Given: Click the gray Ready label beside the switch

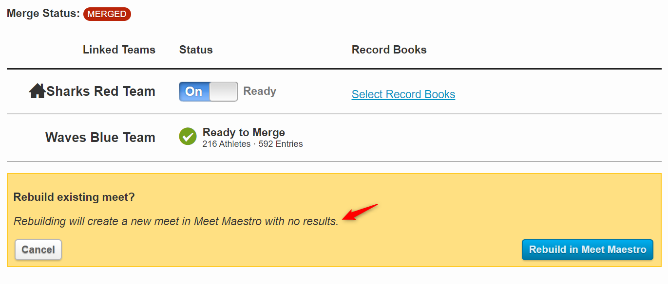Looking at the screenshot, I should tap(260, 91).
